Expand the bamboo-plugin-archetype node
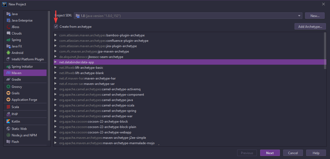Viewport: 330px width, 159px height. 55,35
